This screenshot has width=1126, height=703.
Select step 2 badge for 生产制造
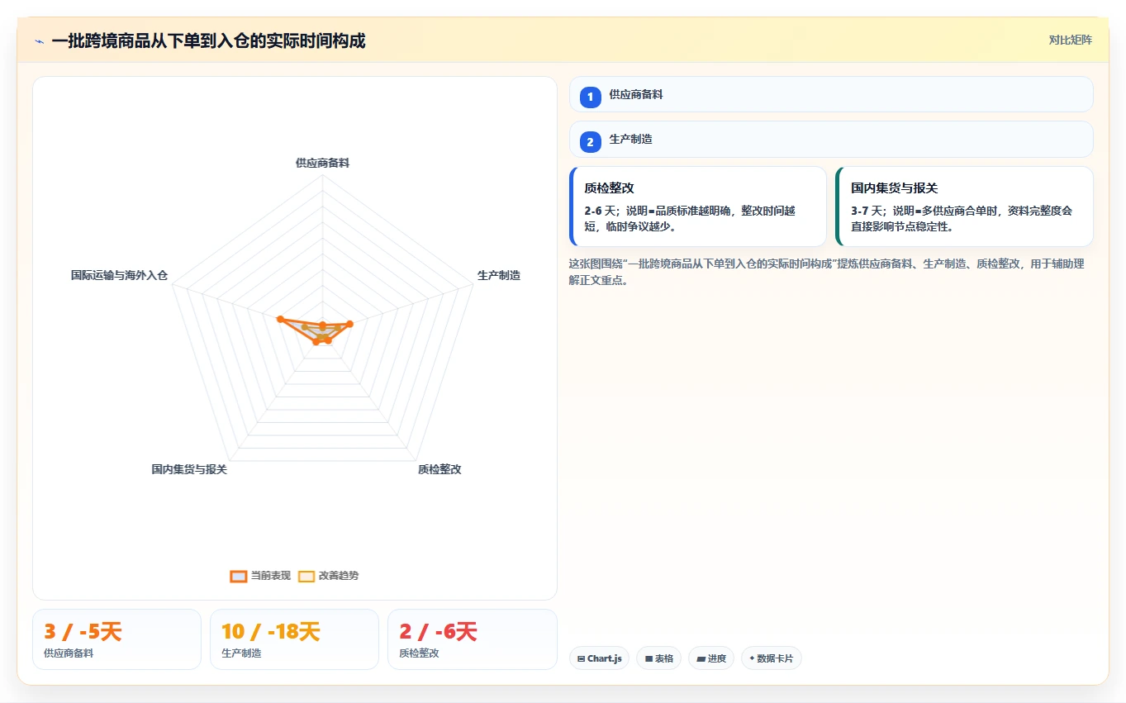click(590, 142)
